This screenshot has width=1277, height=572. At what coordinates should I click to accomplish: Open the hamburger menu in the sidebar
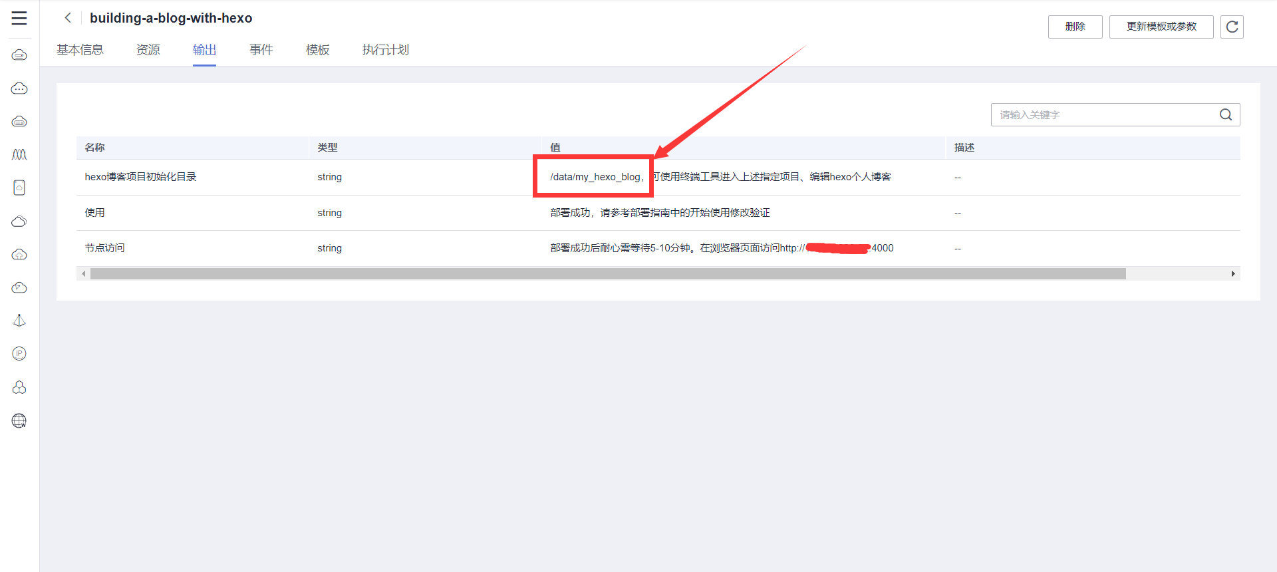click(x=19, y=19)
